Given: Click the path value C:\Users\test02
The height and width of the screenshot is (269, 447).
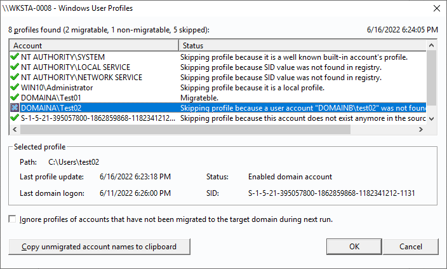Looking at the screenshot, I should coord(74,162).
